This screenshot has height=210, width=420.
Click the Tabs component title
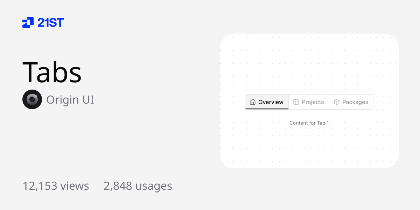(x=52, y=72)
